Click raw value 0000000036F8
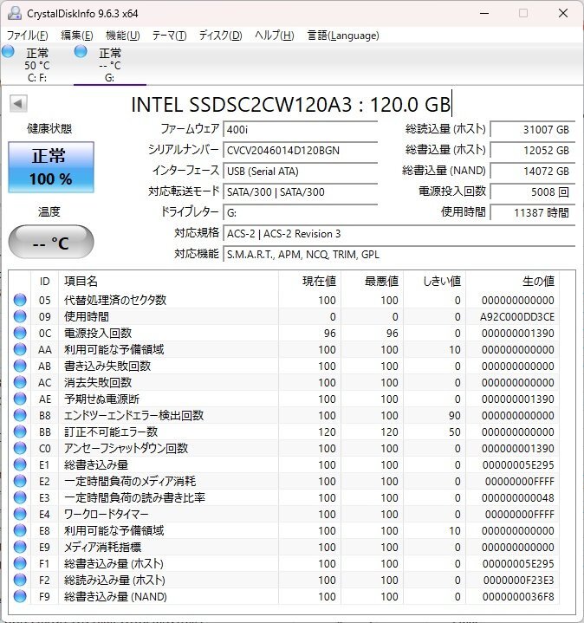This screenshot has height=623, width=584. pos(518,597)
